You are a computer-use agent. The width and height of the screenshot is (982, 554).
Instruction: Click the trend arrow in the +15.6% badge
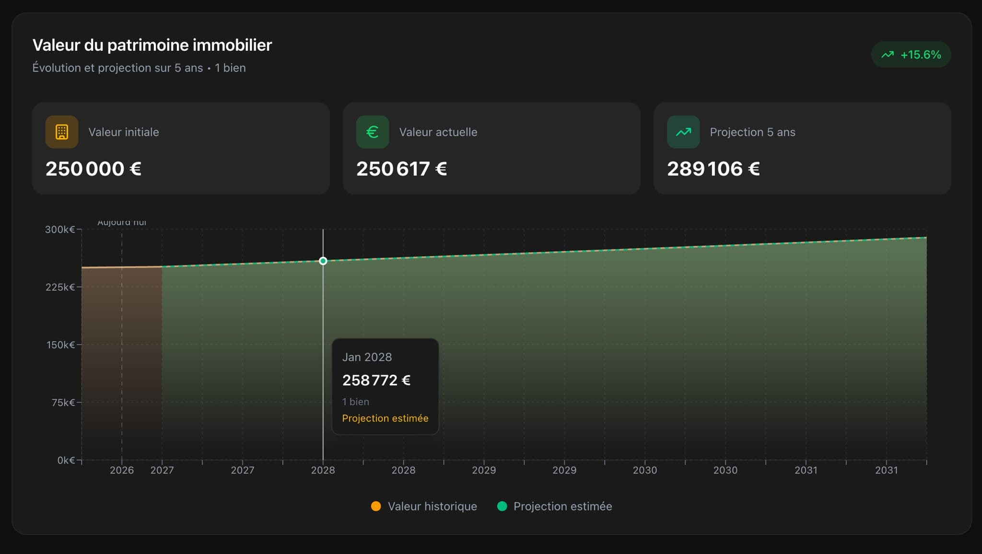pyautogui.click(x=888, y=55)
